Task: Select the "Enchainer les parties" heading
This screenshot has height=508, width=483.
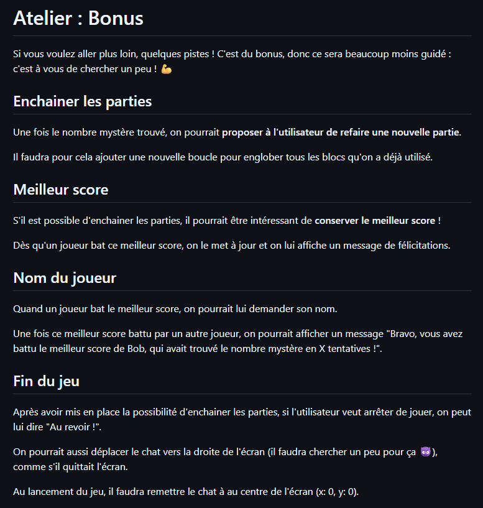Action: [82, 101]
